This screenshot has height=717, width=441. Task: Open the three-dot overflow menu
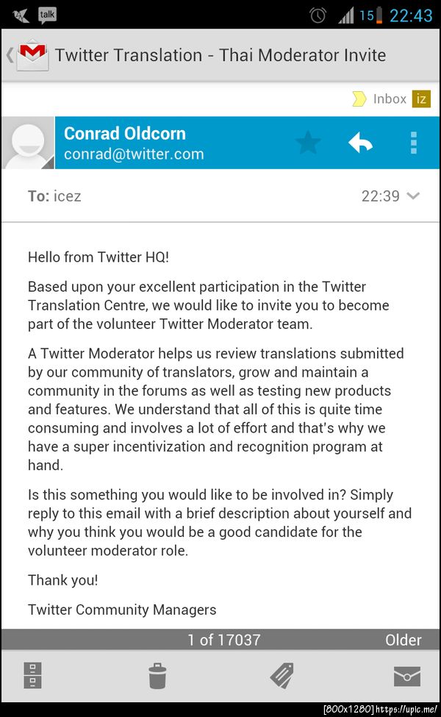point(414,142)
